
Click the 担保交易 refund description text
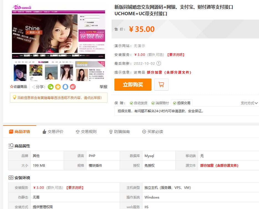point(160,111)
